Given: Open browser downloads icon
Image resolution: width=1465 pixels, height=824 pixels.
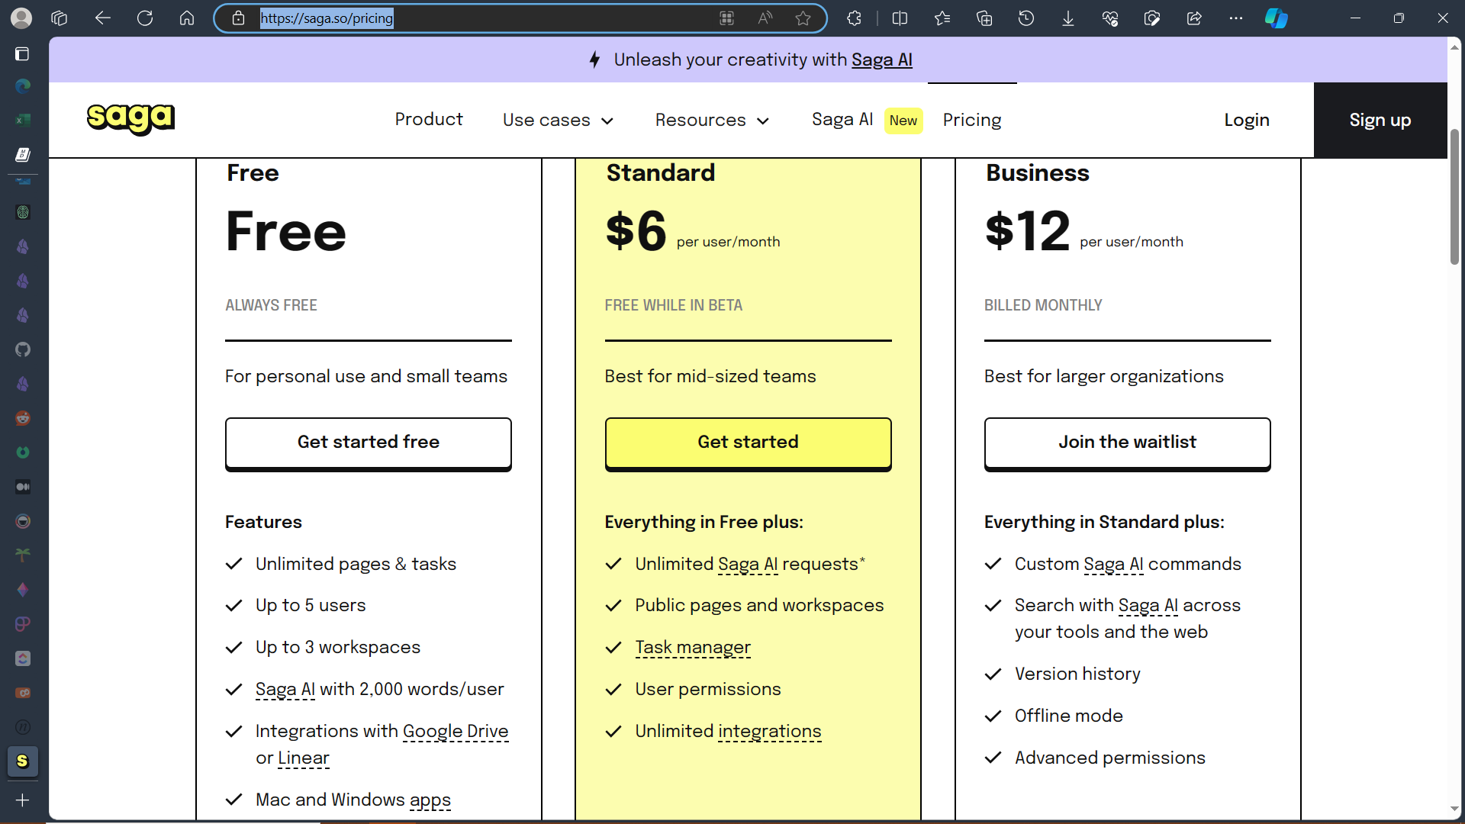Looking at the screenshot, I should click(1068, 18).
